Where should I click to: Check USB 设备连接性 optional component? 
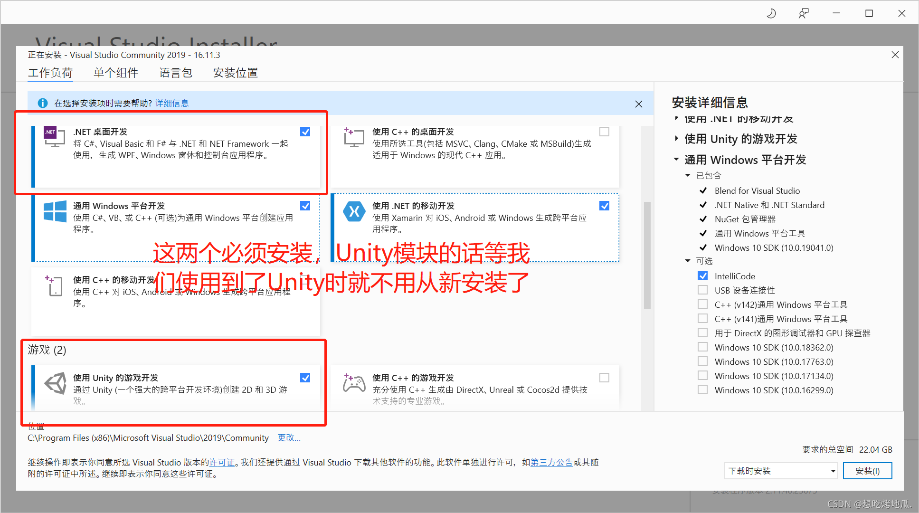(x=703, y=290)
